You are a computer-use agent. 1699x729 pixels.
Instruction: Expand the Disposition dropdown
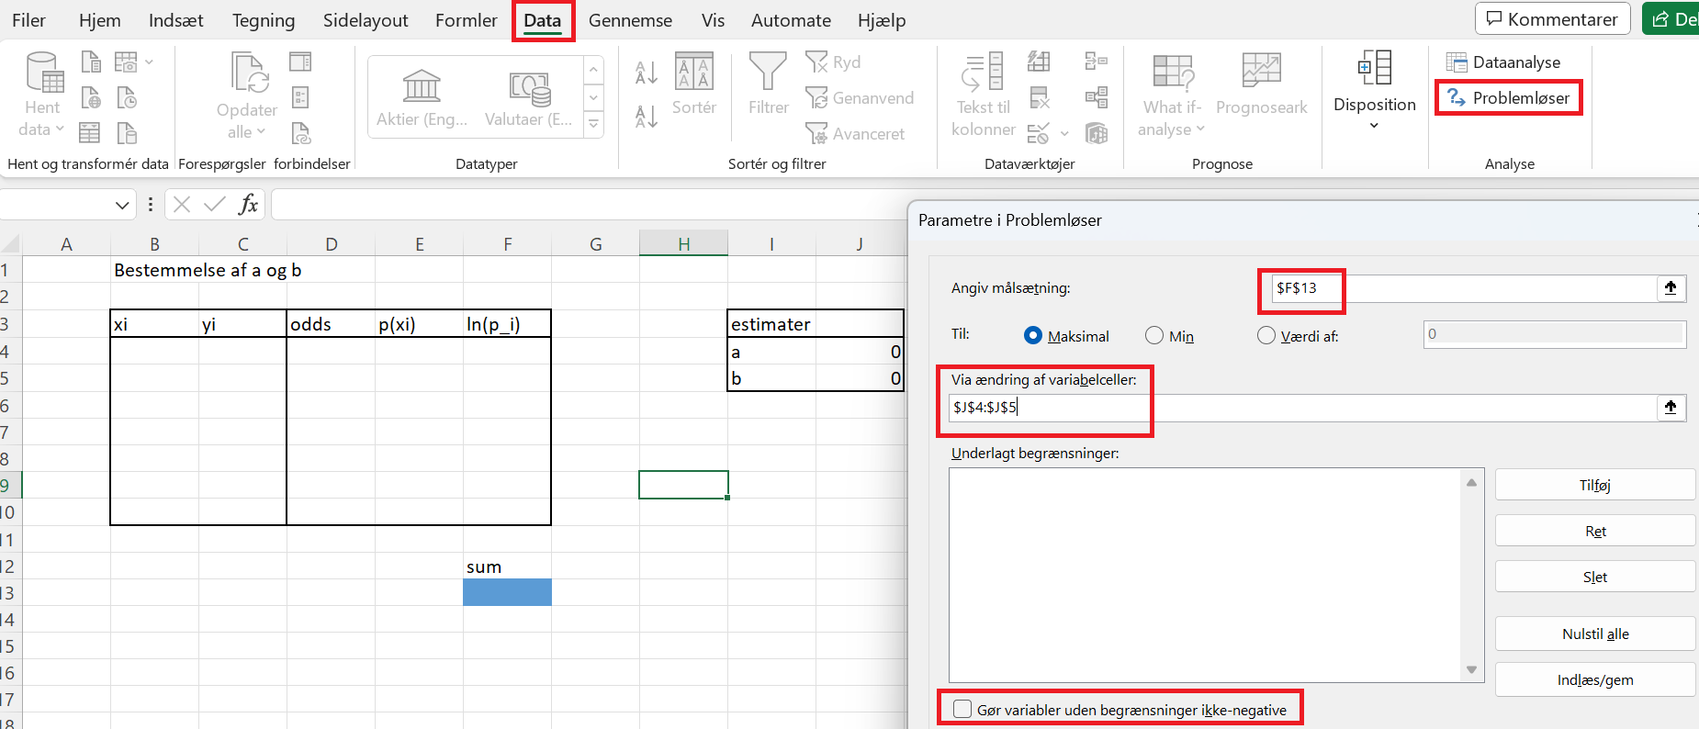tap(1374, 125)
